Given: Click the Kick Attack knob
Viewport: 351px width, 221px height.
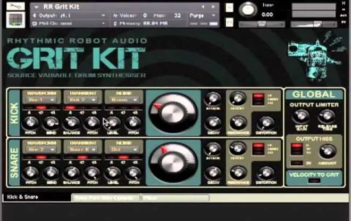Looking at the screenshot, I should tap(213, 99).
